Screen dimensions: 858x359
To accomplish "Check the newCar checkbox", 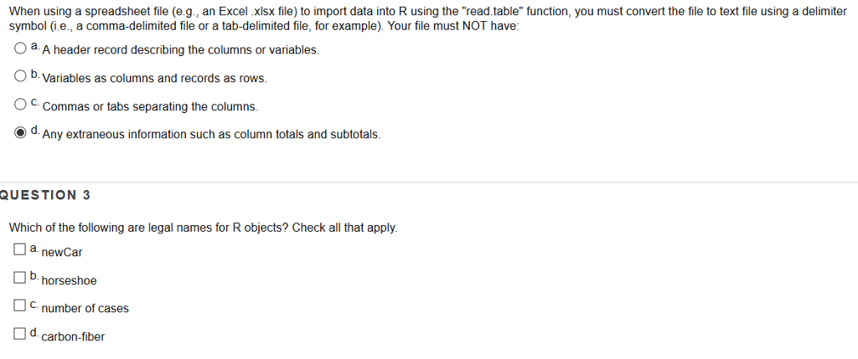I will tap(20, 249).
